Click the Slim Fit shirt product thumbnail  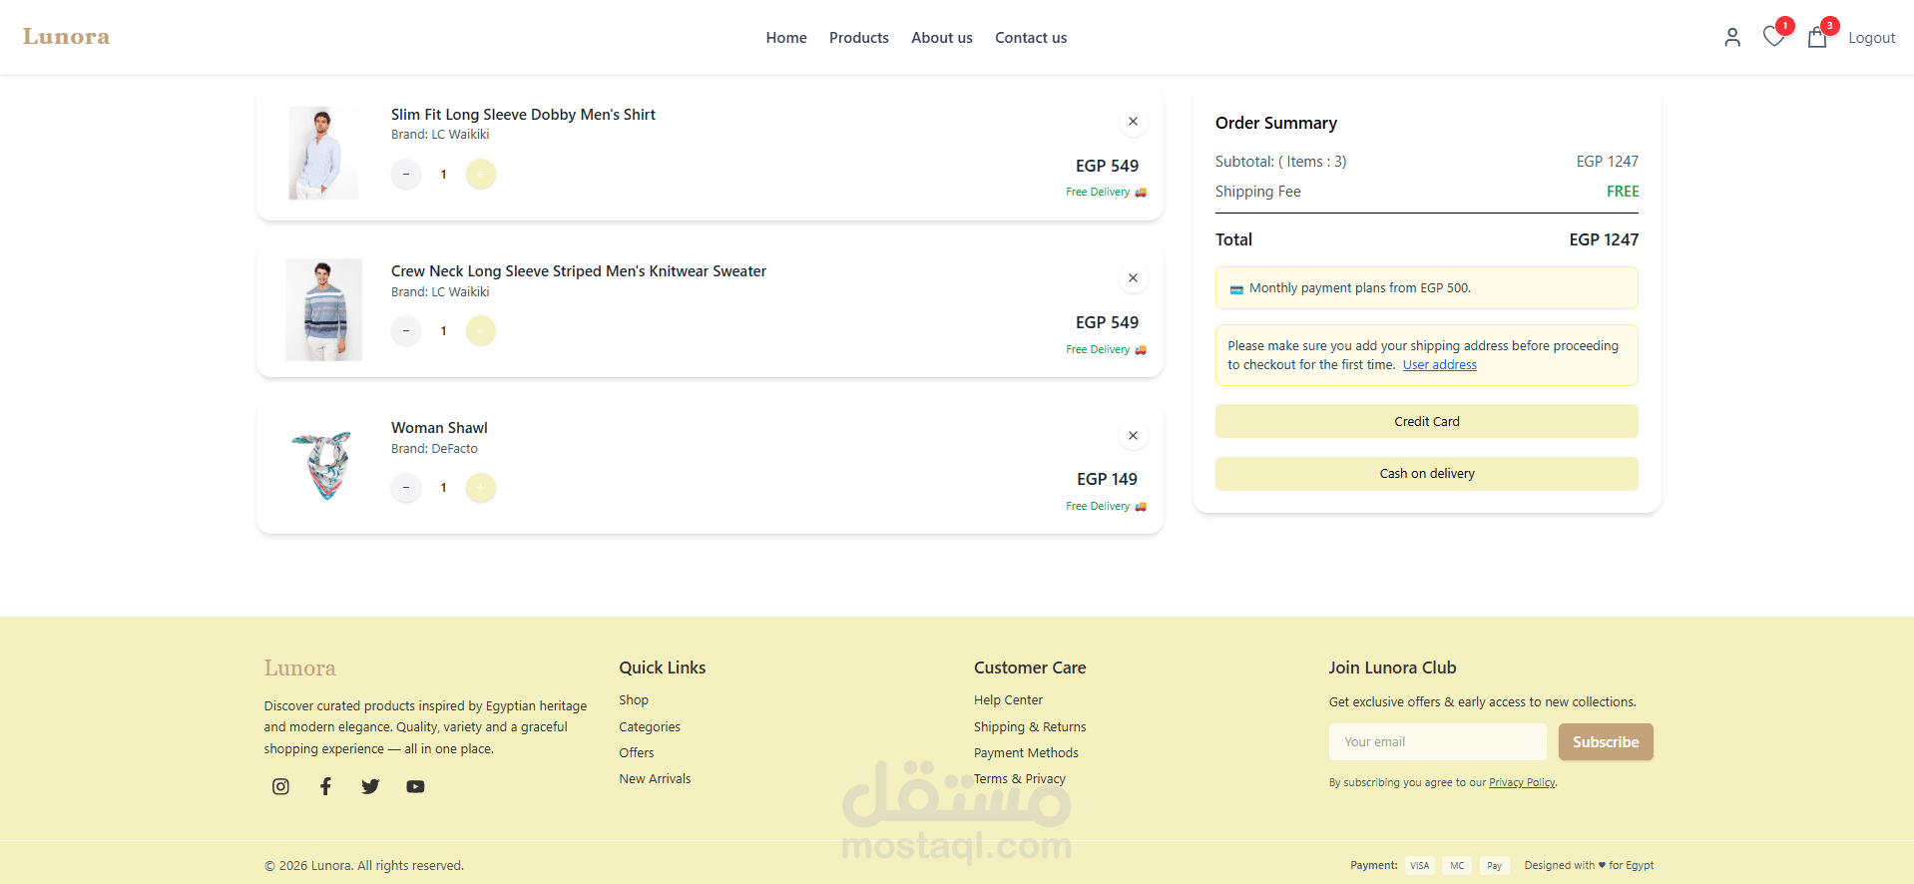[323, 154]
